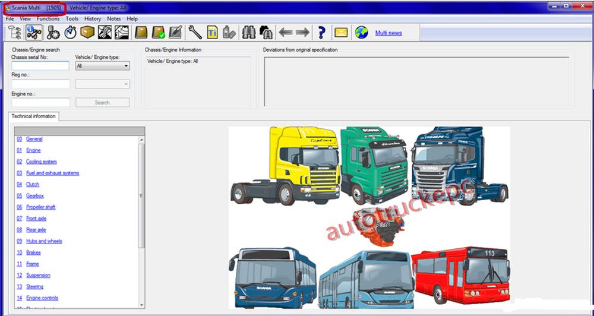Screen dimensions: 594x316
Task: Click the category list scrollbar thumb
Action: pos(142,196)
